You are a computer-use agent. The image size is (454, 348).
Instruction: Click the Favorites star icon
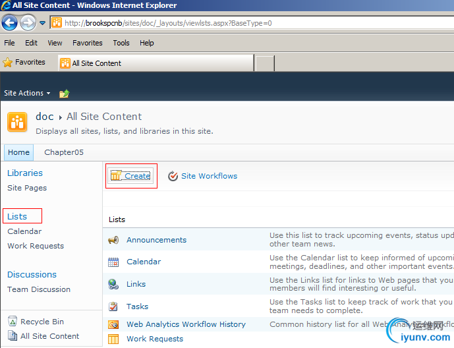[x=7, y=62]
